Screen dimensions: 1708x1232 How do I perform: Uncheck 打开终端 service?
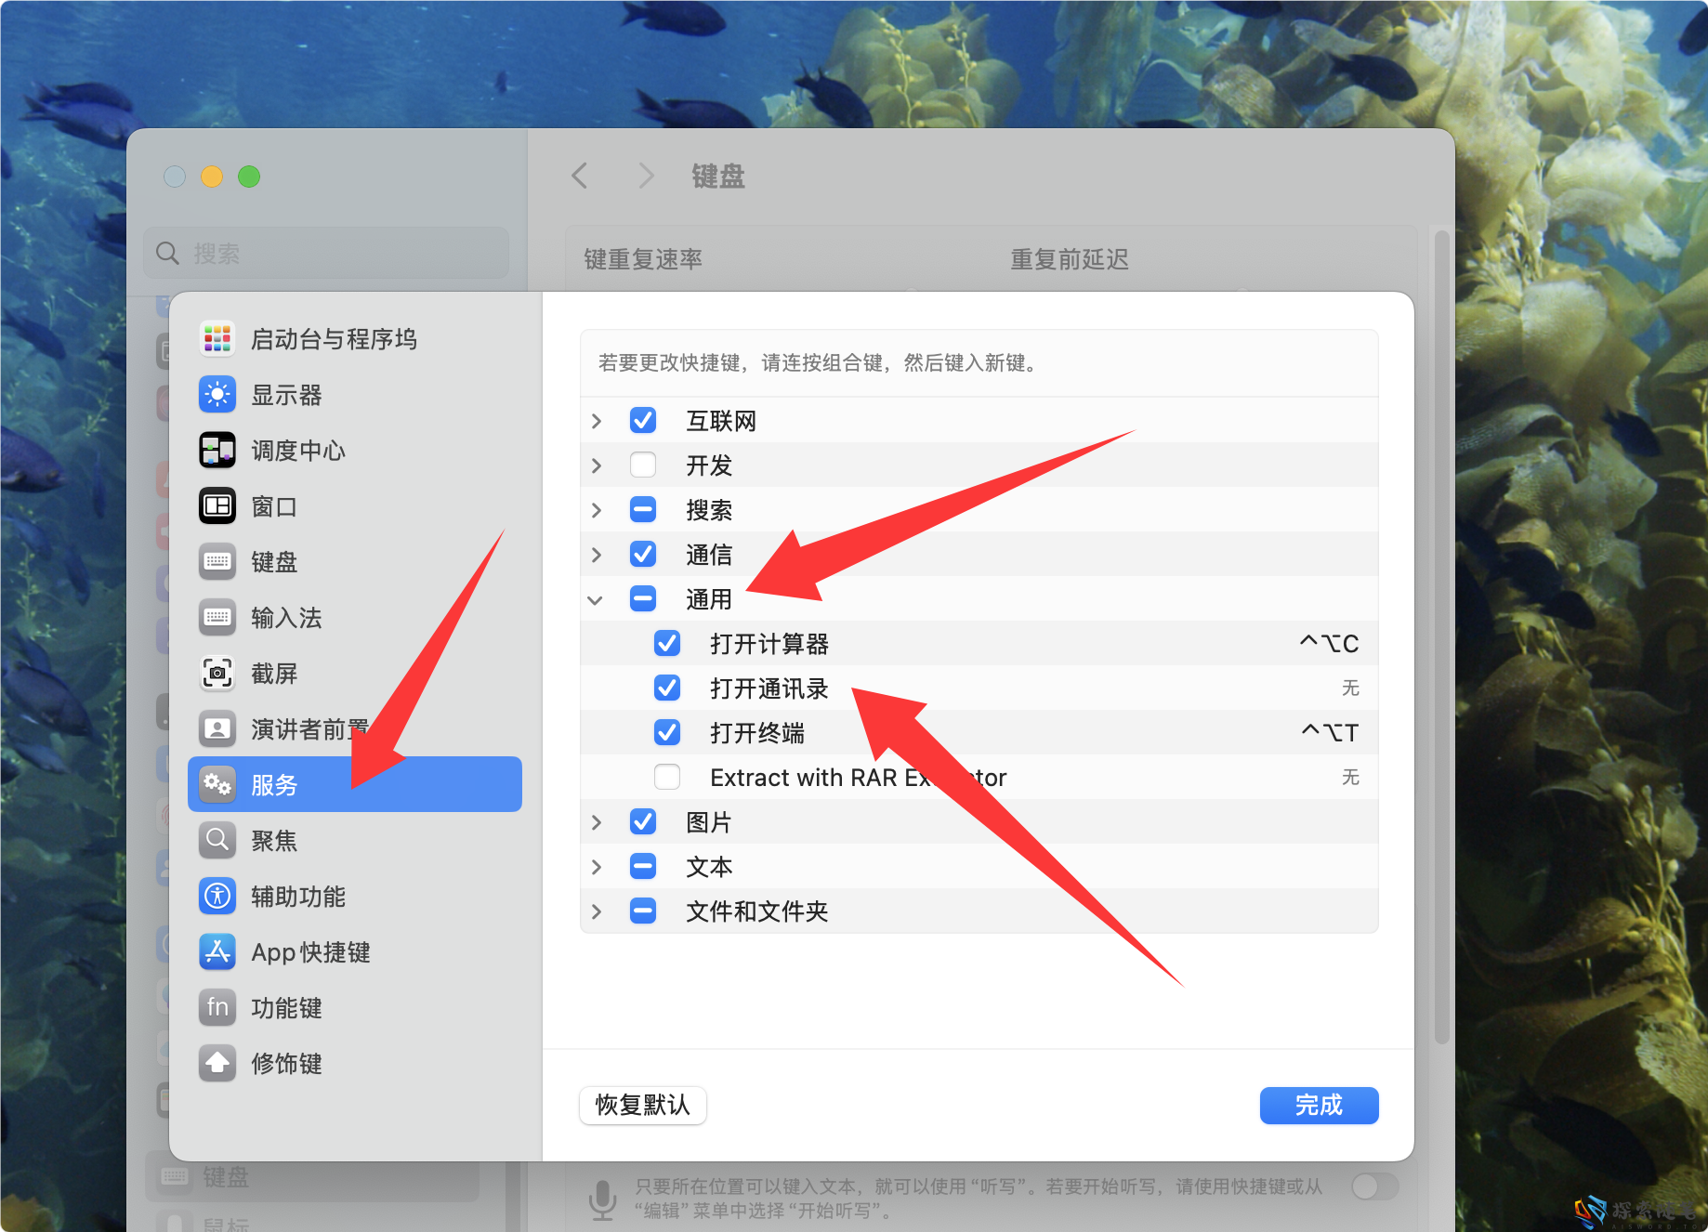coord(667,732)
